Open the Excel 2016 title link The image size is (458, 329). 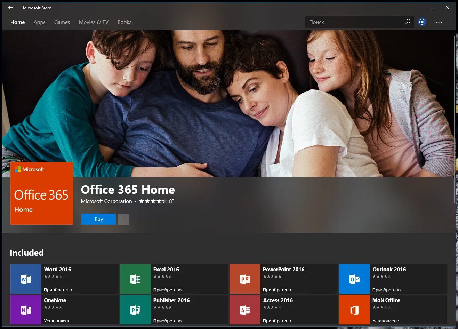click(166, 269)
